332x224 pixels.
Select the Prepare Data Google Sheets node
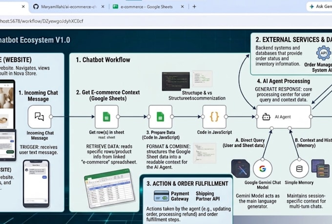point(160,117)
